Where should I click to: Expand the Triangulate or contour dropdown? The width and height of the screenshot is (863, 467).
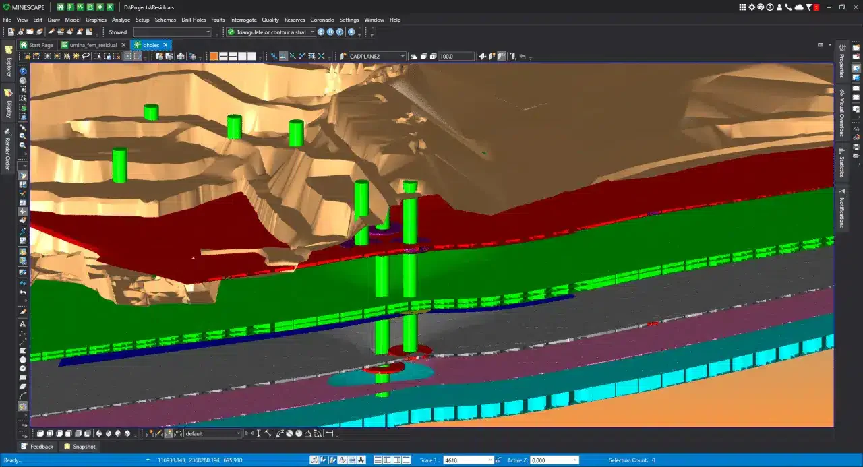point(311,32)
